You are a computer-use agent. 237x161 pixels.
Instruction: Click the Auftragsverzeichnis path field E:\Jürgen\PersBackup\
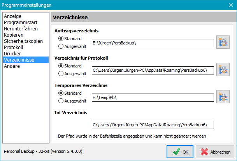pos(153,43)
